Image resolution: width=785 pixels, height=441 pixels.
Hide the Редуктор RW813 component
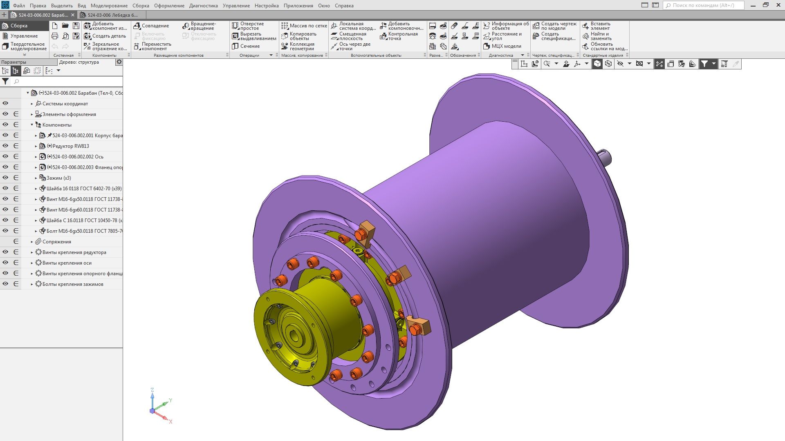(5, 146)
